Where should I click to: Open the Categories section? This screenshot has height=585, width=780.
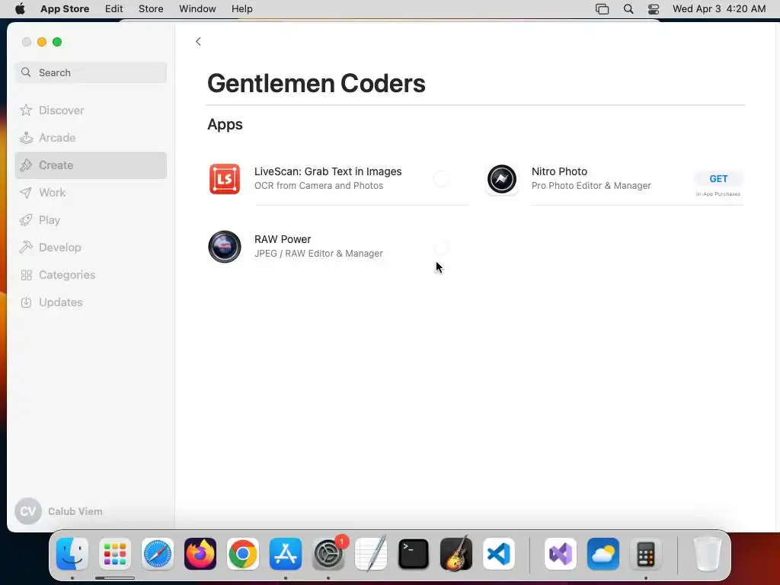(91, 275)
